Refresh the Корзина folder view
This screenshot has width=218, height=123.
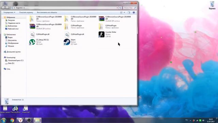[x=120, y=8]
